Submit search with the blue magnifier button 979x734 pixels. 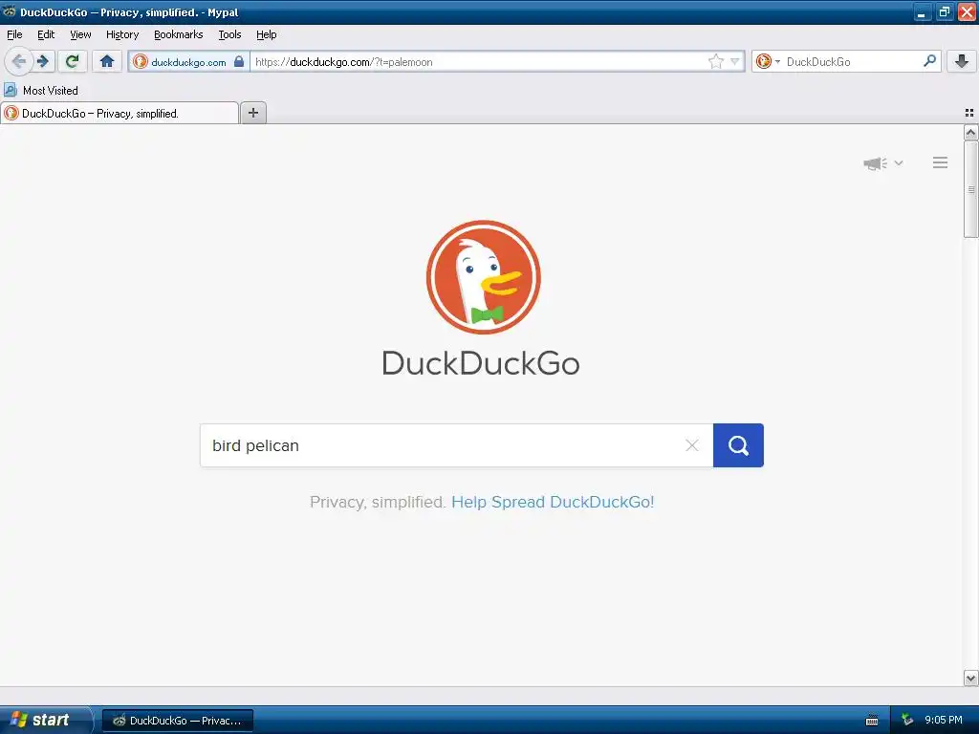(738, 445)
